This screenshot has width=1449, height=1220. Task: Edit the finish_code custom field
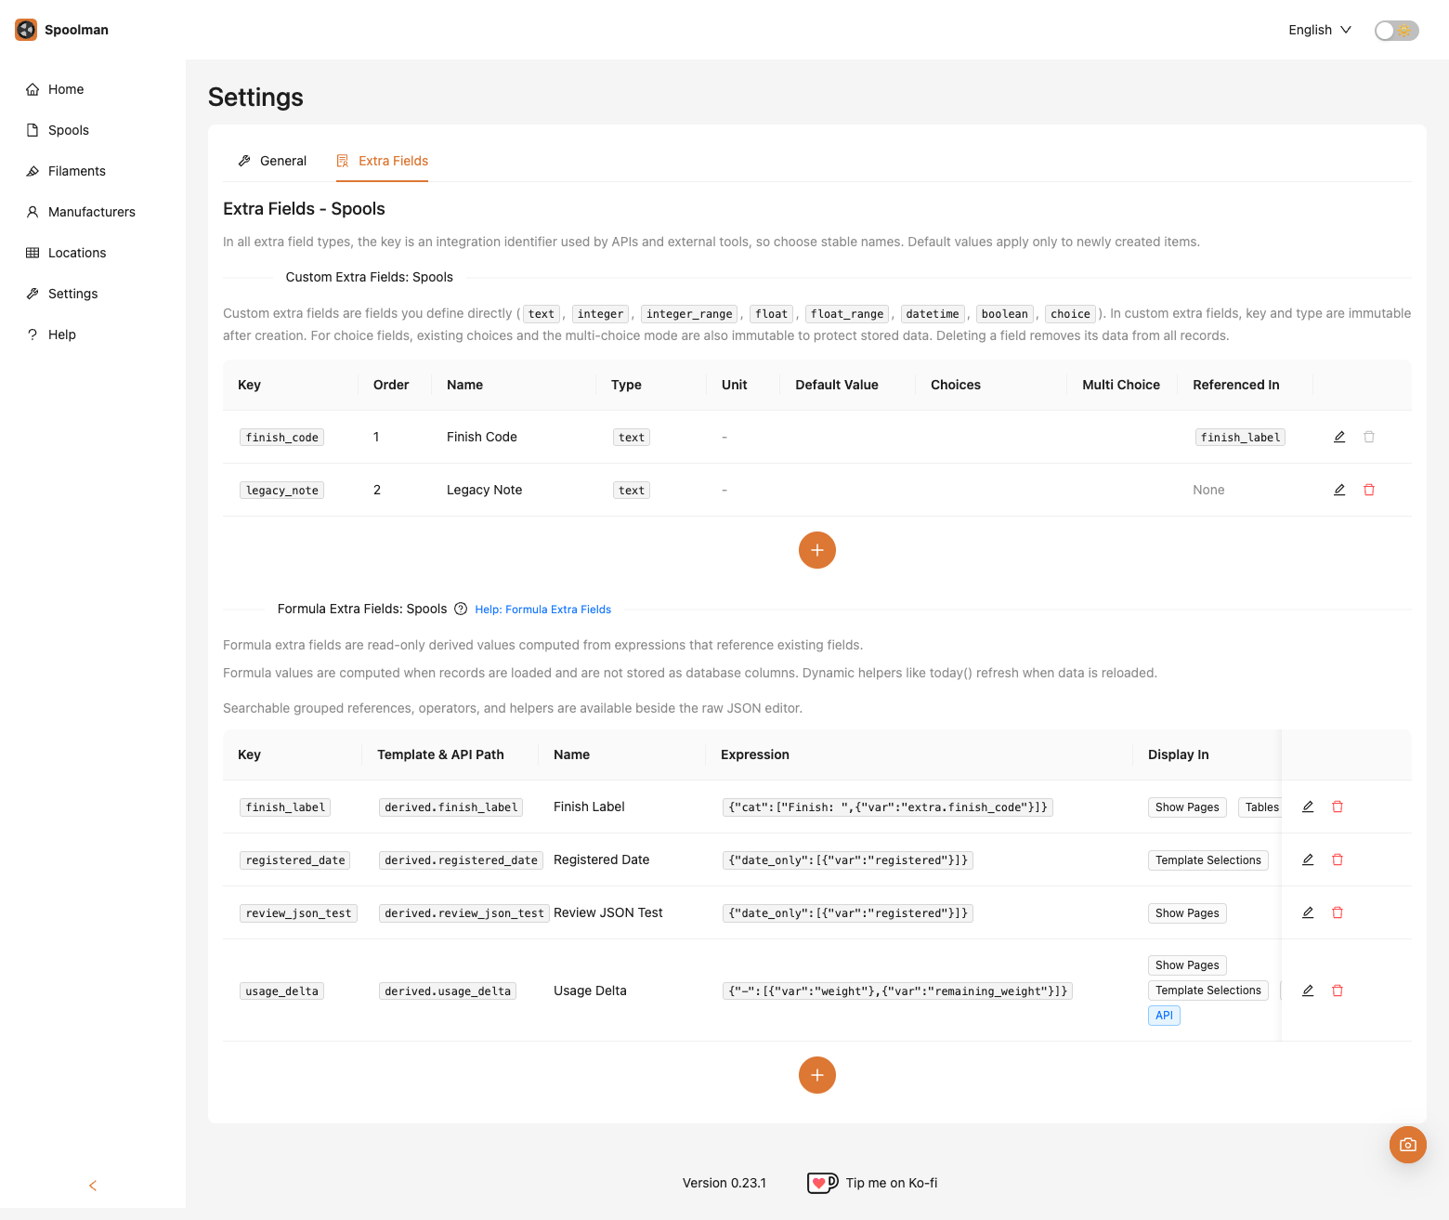[x=1339, y=437]
